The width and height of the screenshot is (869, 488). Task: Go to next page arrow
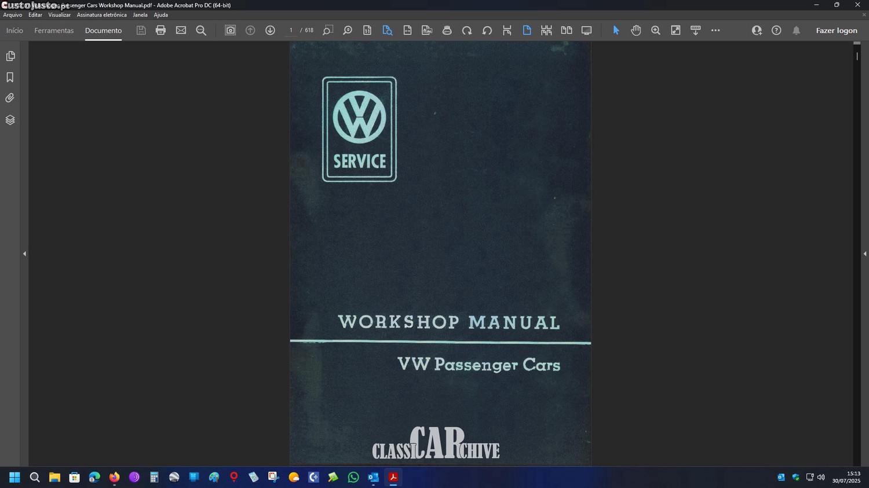(x=270, y=30)
